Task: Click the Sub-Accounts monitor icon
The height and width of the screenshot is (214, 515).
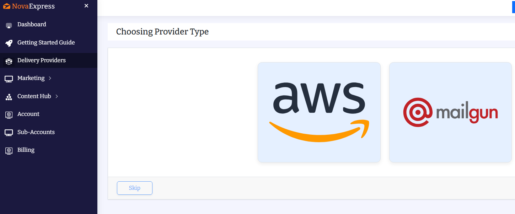Action: (x=9, y=133)
